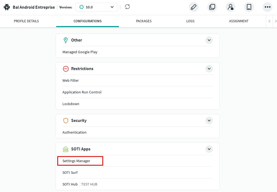The height and width of the screenshot is (192, 277).
Task: Click the Android robot profile icon
Action: click(x=7, y=7)
